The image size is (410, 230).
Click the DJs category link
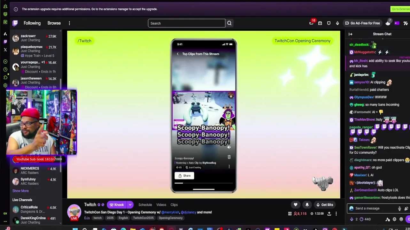(87, 218)
